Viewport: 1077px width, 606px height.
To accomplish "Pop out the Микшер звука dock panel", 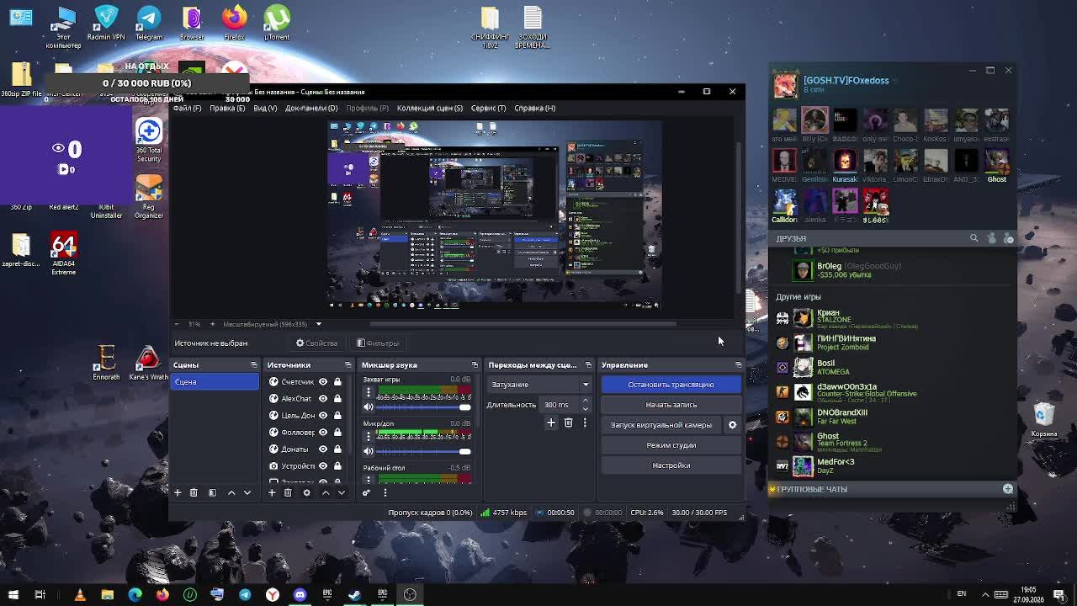I will tap(475, 364).
